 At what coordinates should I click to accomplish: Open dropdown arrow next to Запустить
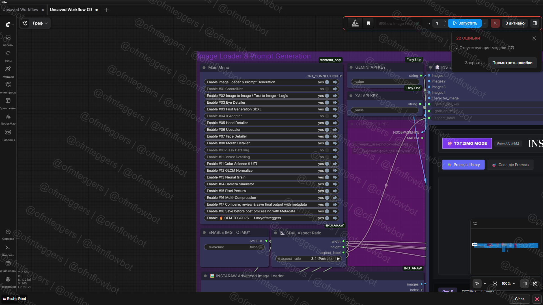tap(485, 23)
